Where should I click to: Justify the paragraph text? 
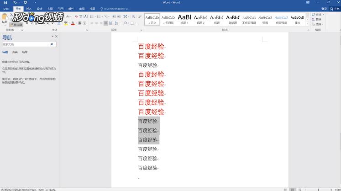coord(106,23)
